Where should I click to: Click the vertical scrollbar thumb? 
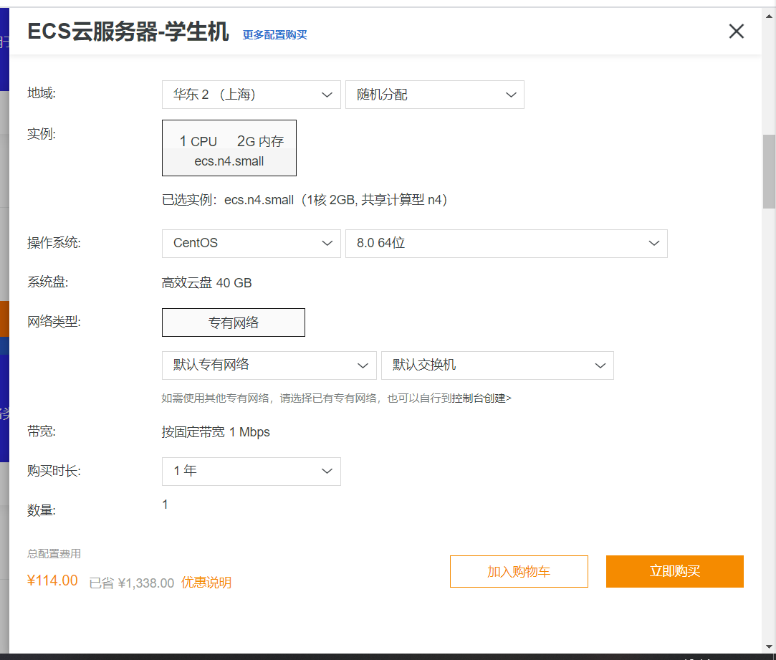769,171
